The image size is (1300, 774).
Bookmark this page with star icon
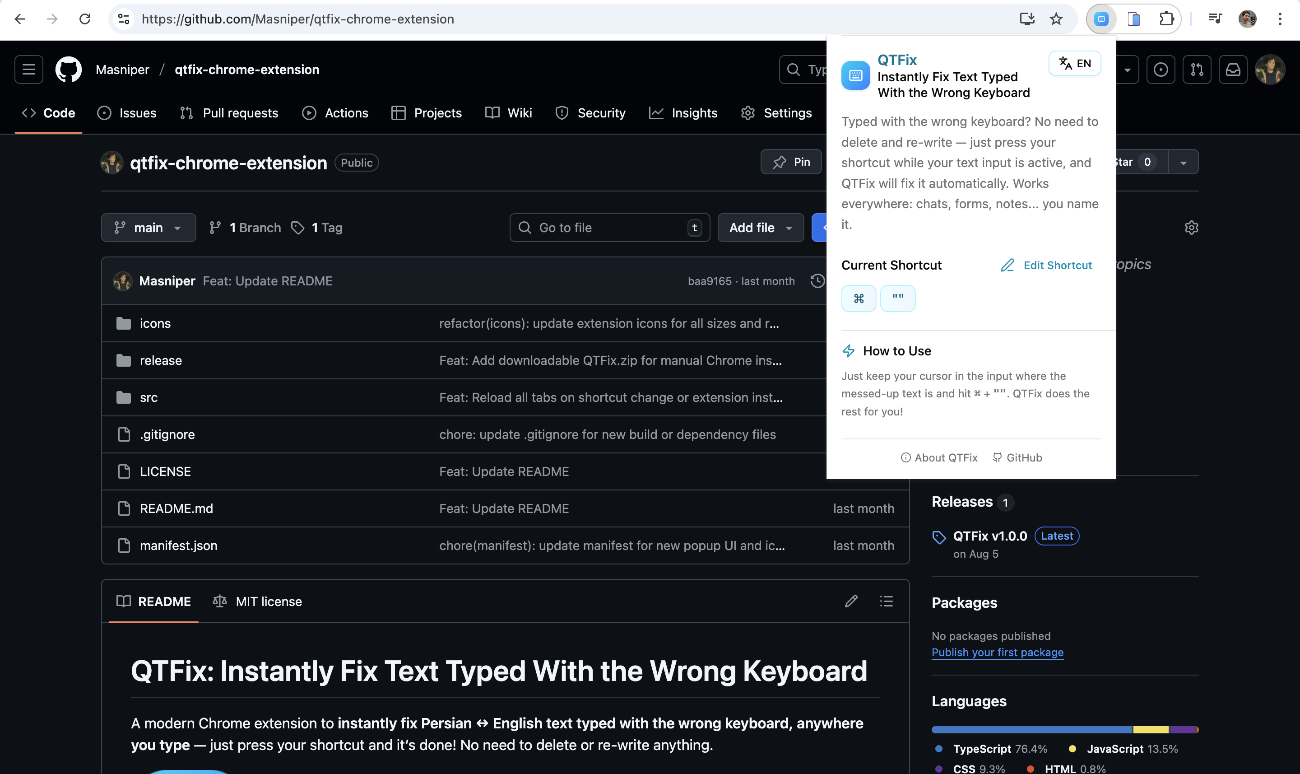click(1055, 19)
